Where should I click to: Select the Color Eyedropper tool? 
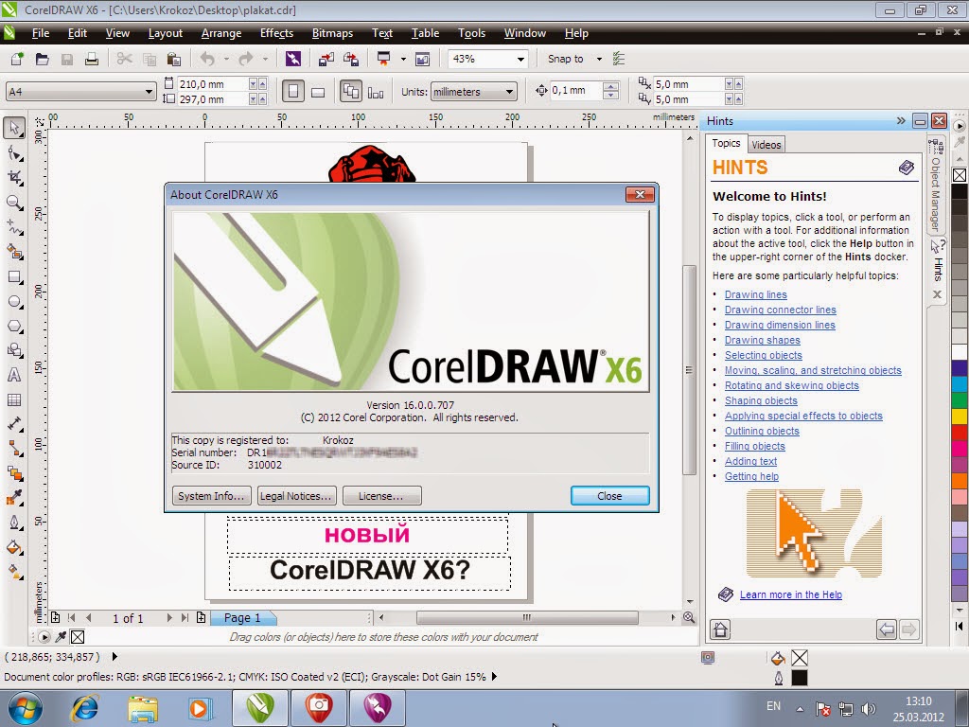[x=14, y=497]
